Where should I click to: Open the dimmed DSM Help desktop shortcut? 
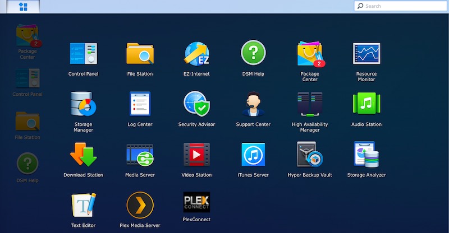click(28, 164)
